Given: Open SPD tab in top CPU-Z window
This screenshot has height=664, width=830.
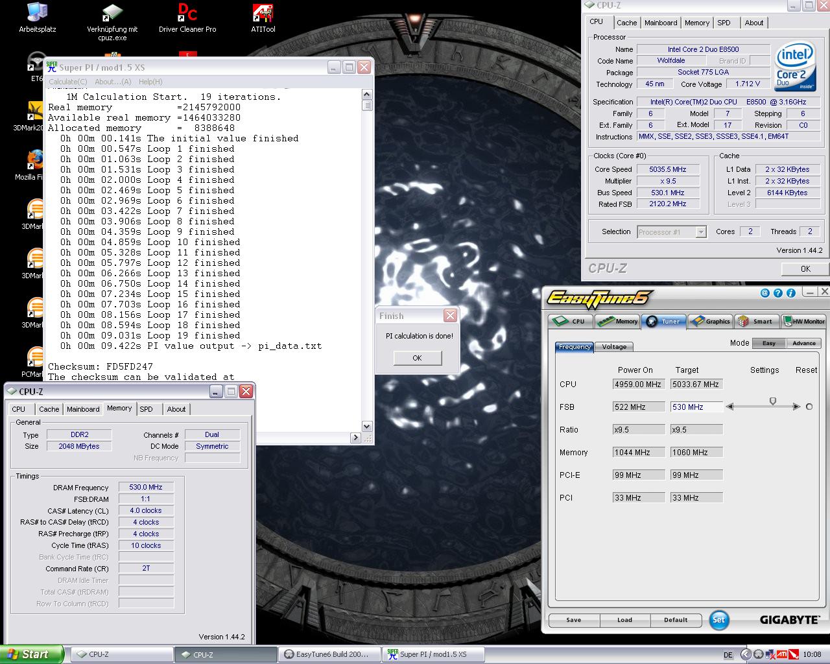Looking at the screenshot, I should (x=724, y=23).
